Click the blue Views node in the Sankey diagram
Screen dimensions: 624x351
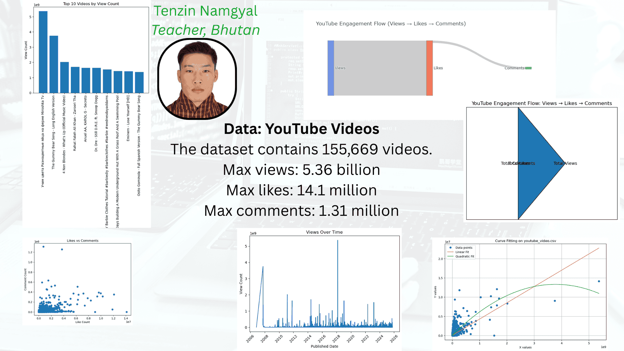point(330,68)
